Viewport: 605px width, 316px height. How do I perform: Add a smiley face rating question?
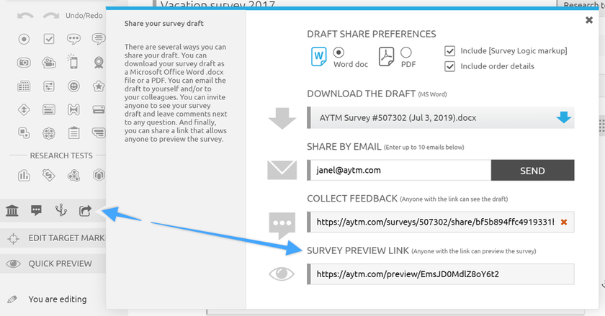[73, 86]
